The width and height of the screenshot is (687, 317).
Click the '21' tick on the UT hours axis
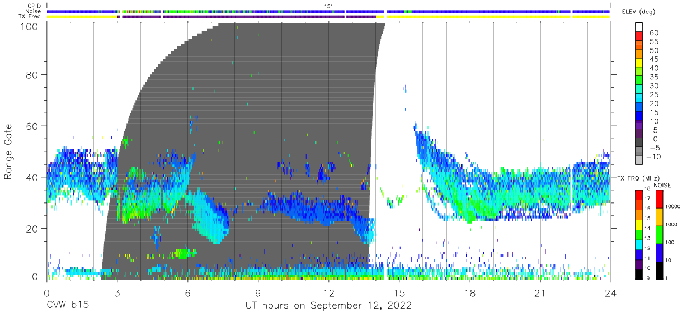[540, 293]
